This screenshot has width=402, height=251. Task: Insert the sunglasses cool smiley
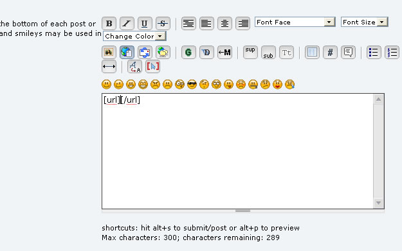tap(192, 84)
